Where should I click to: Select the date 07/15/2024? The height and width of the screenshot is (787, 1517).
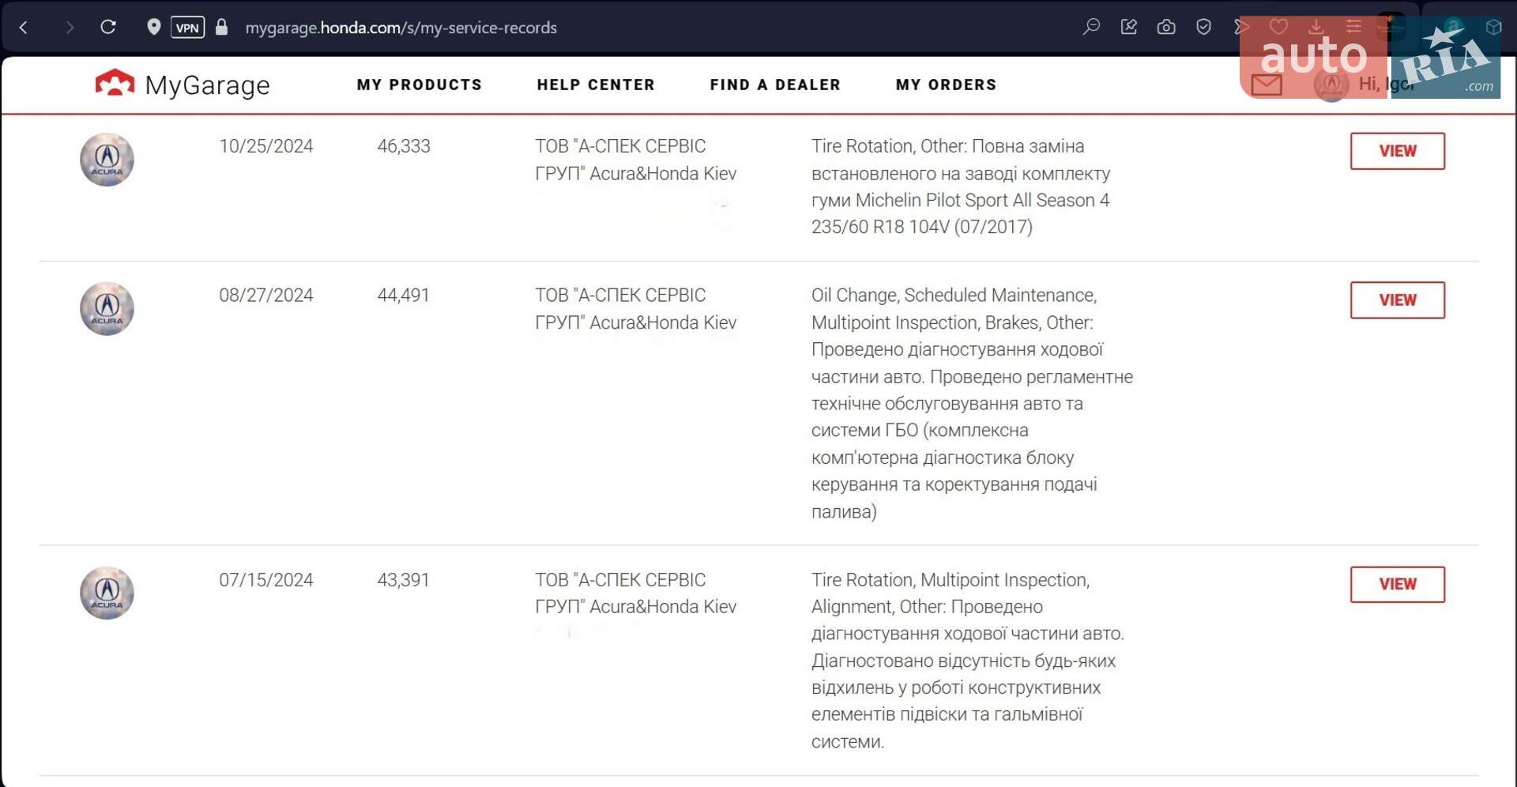pos(266,580)
